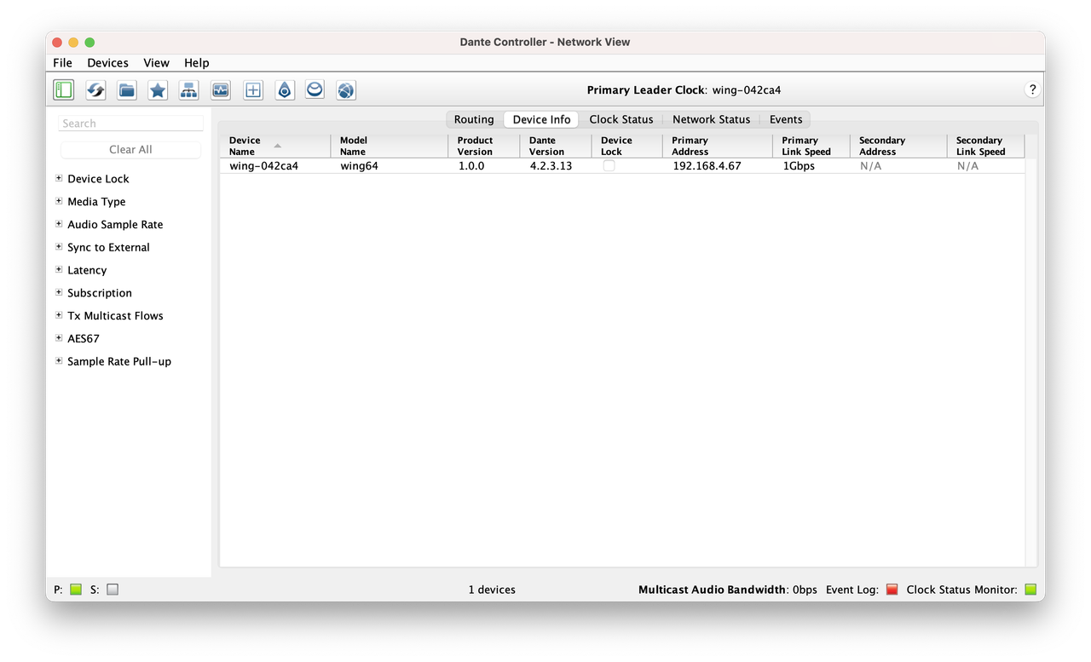Open the network hierarchy tree icon
The width and height of the screenshot is (1091, 662).
(x=188, y=89)
